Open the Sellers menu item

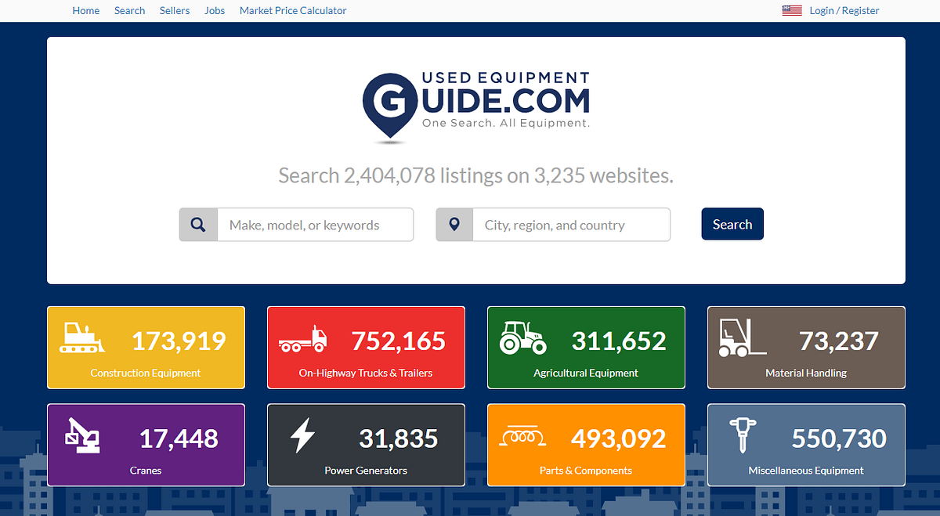[x=175, y=10]
